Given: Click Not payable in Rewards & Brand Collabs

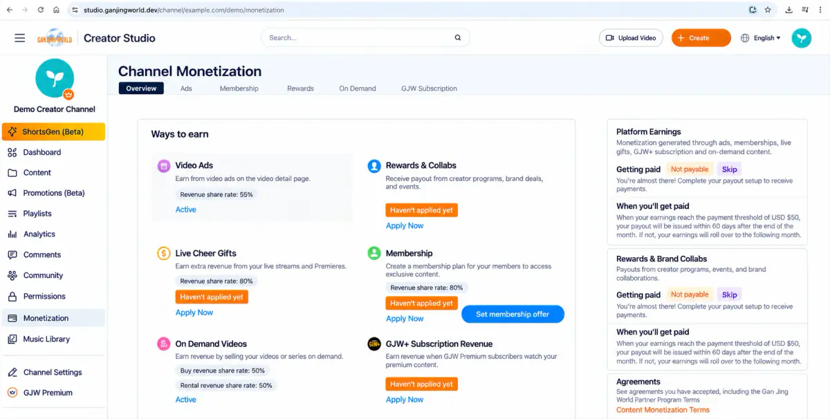Looking at the screenshot, I should coord(690,295).
